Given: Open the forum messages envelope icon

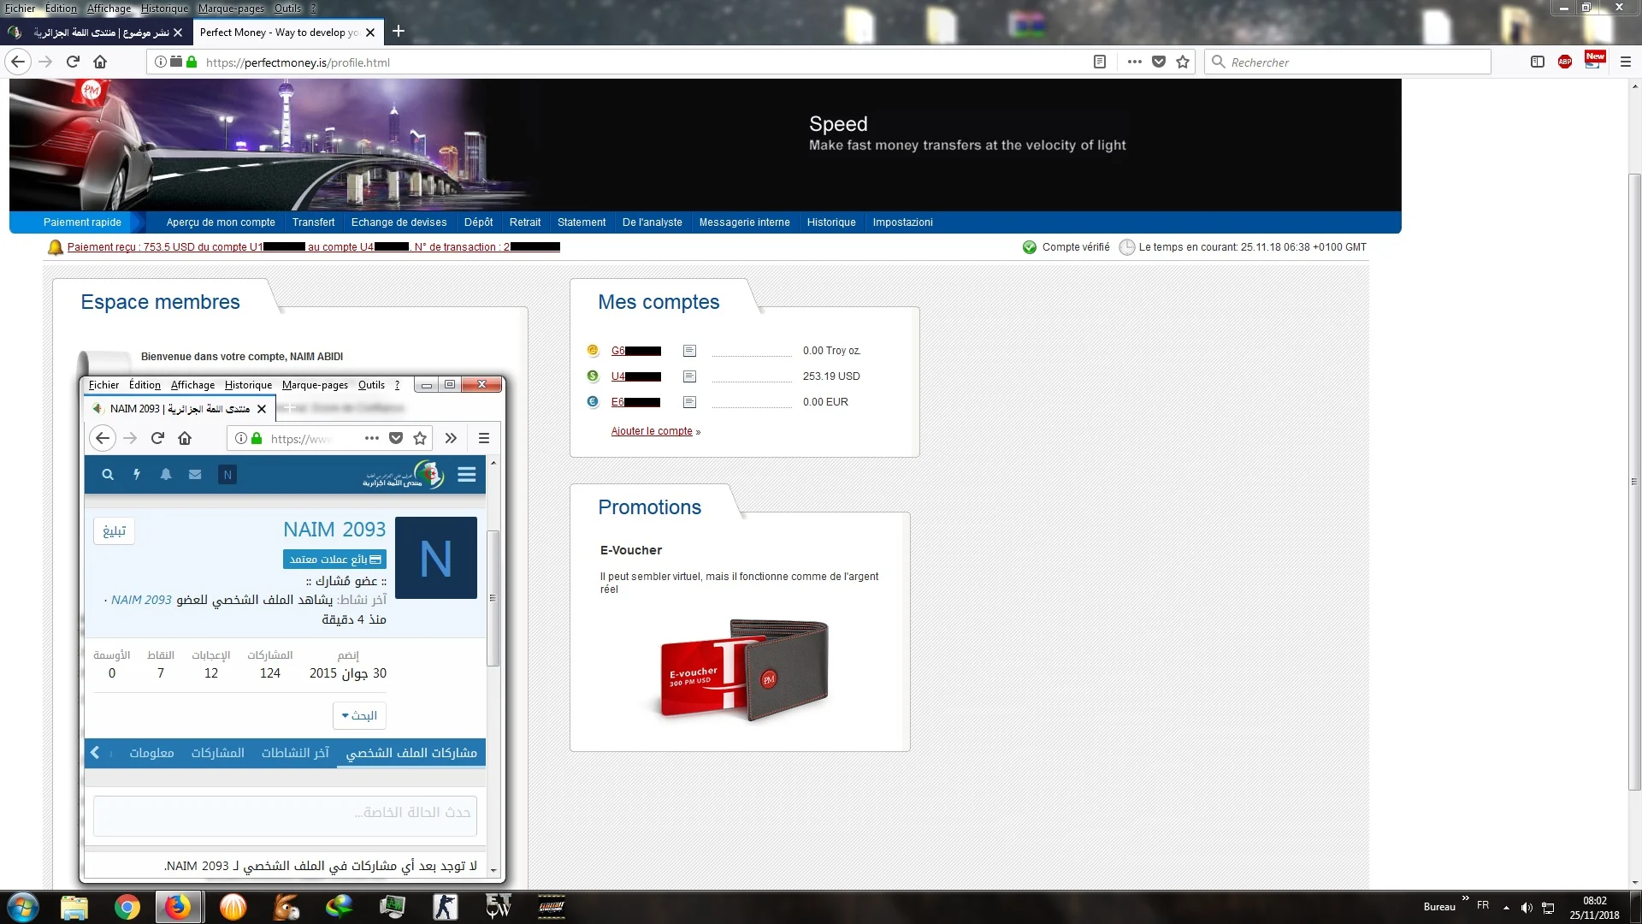Looking at the screenshot, I should [195, 475].
